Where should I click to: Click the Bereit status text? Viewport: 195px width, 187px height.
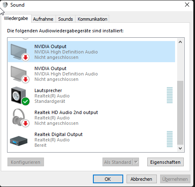[x=41, y=145]
